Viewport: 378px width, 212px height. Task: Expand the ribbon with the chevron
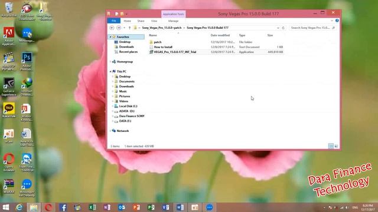(332, 21)
